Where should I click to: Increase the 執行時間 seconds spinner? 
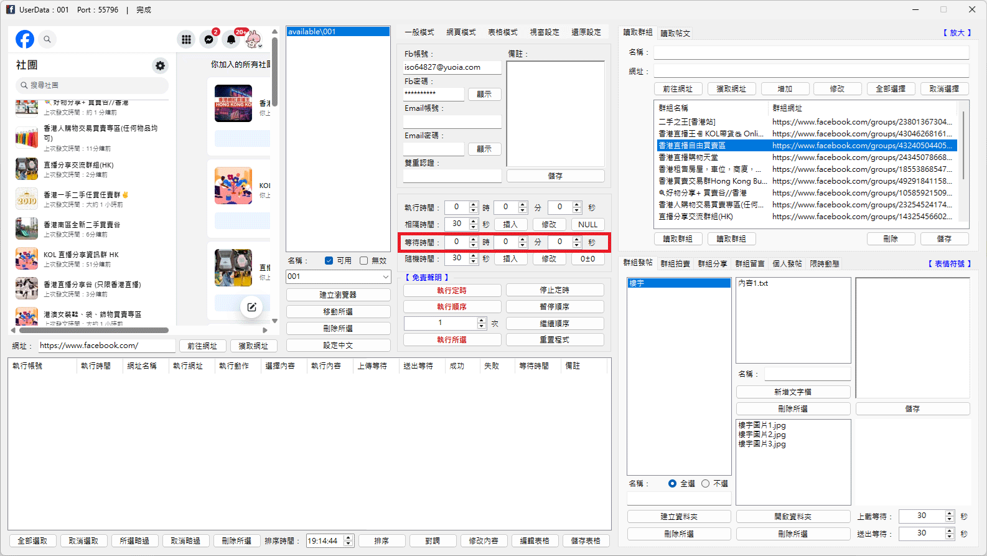click(577, 204)
